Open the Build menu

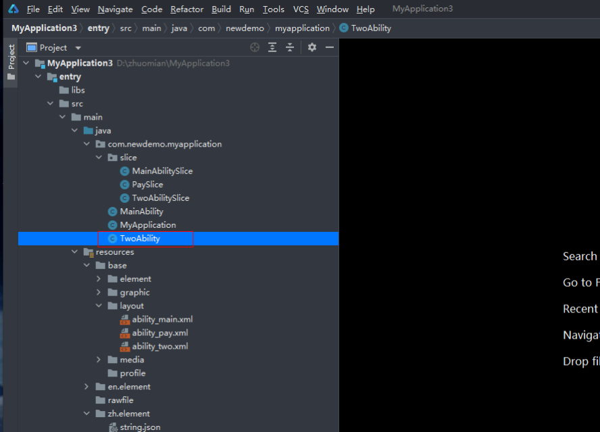click(221, 9)
